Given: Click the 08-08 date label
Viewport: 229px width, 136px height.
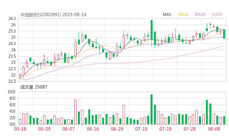Looking at the screenshot, I should pos(214,129).
